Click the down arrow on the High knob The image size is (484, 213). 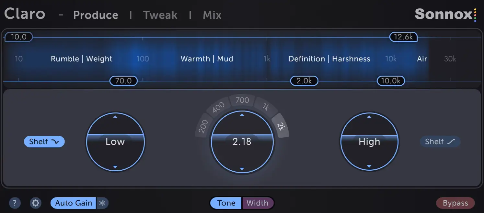point(369,166)
